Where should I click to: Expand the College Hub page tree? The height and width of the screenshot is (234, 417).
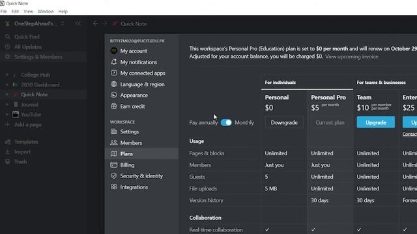[x=7, y=75]
